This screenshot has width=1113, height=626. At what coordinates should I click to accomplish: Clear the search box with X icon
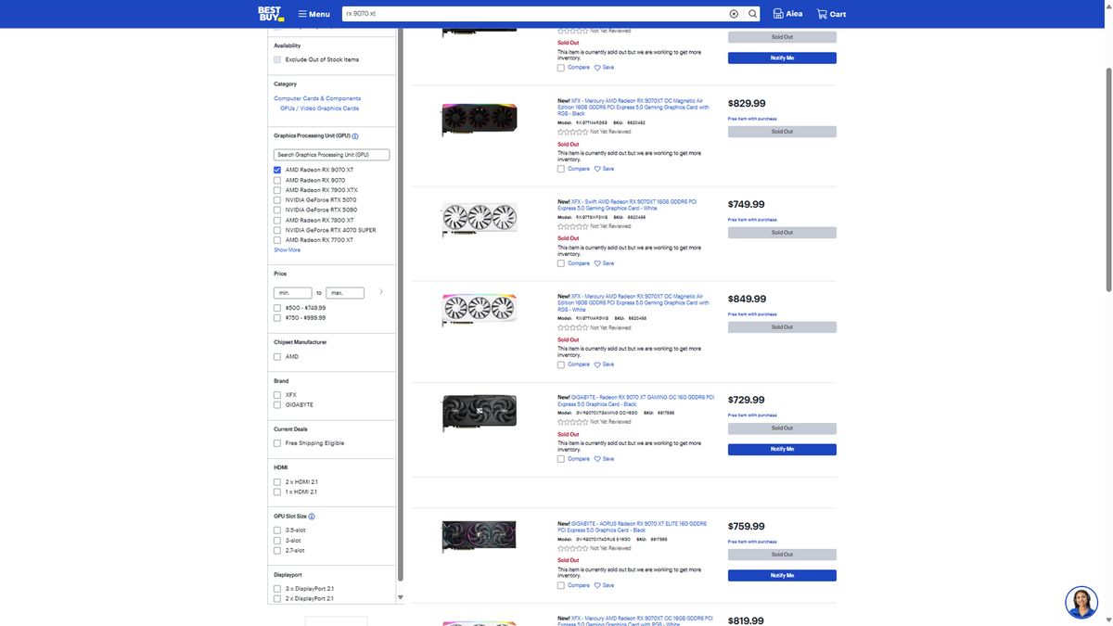coord(734,14)
